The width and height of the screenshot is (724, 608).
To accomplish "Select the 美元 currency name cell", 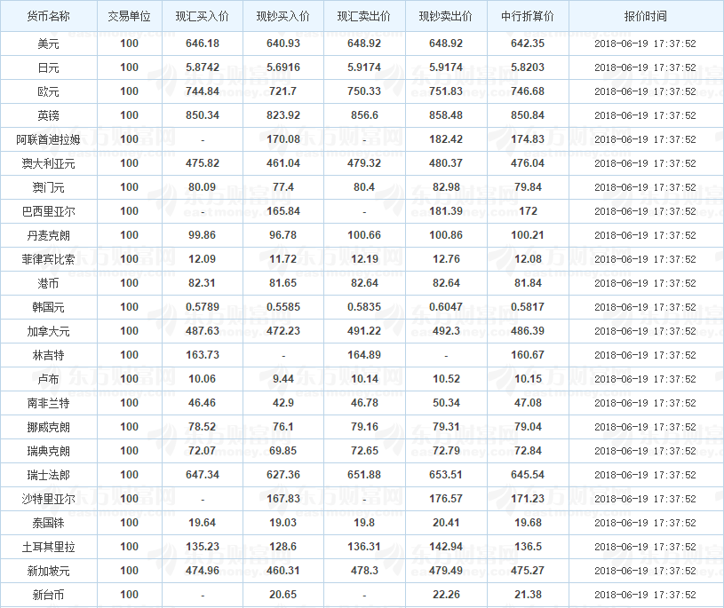I will pyautogui.click(x=49, y=43).
